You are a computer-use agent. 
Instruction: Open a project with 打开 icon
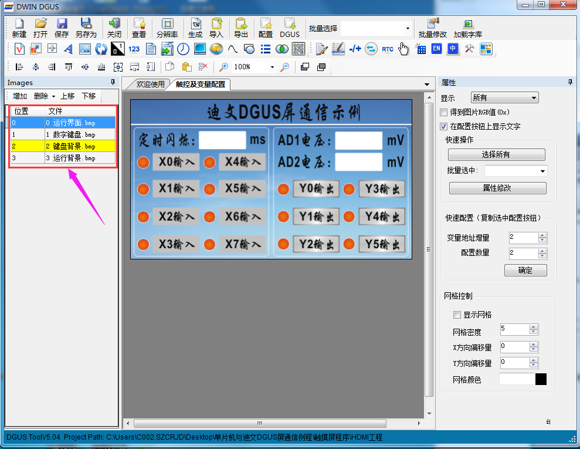40,28
